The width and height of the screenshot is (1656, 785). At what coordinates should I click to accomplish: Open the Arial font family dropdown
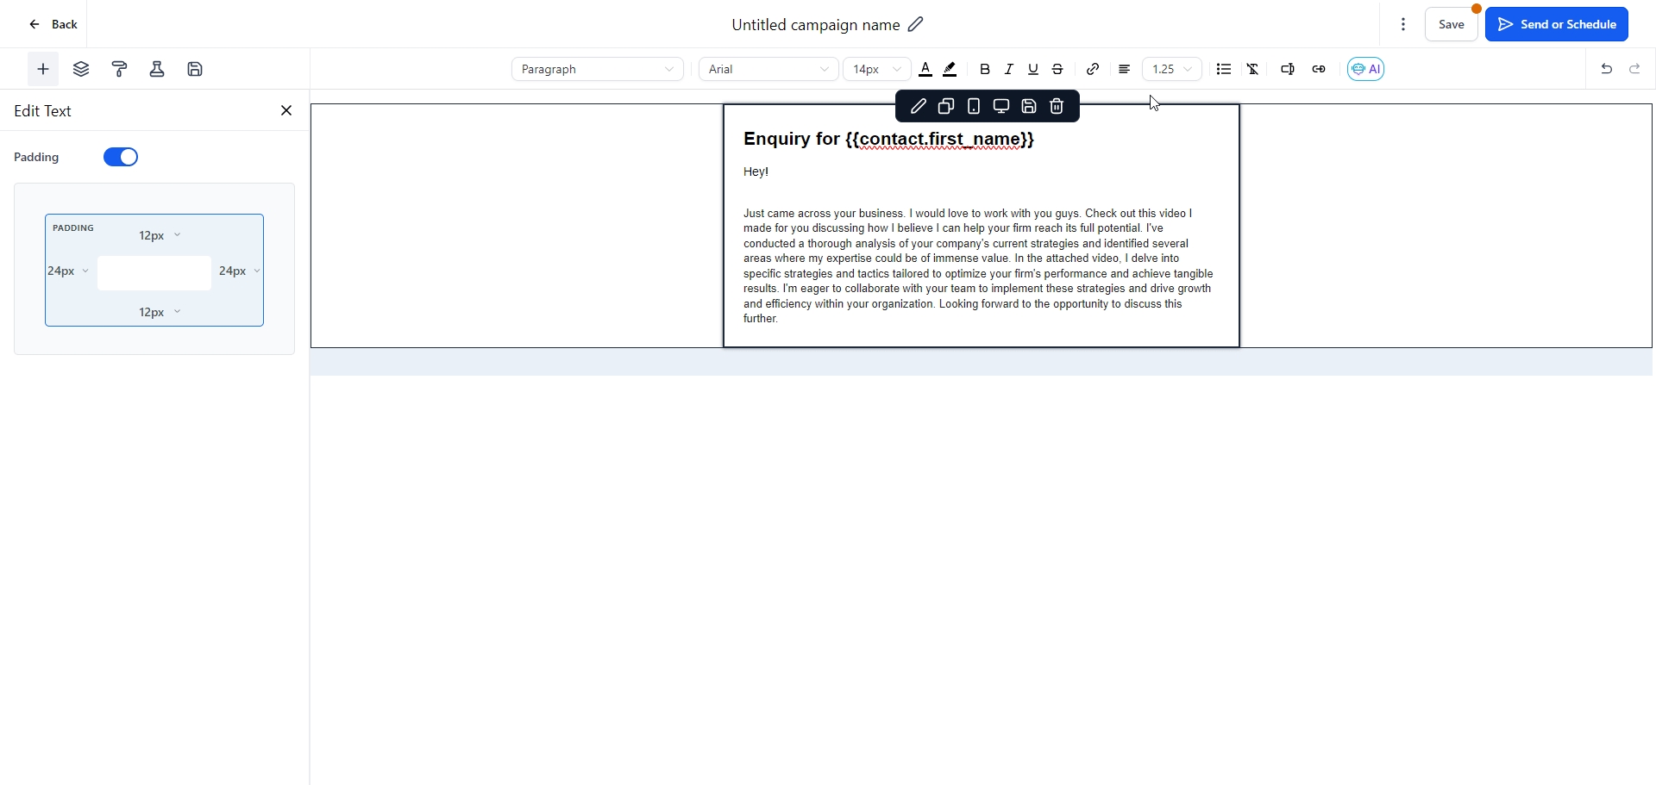(x=768, y=70)
